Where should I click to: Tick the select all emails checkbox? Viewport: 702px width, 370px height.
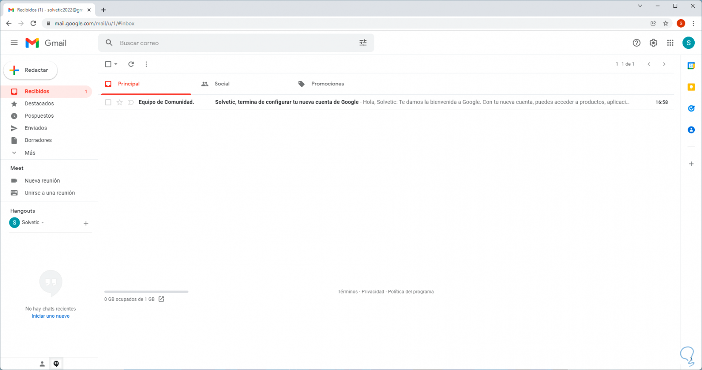108,64
